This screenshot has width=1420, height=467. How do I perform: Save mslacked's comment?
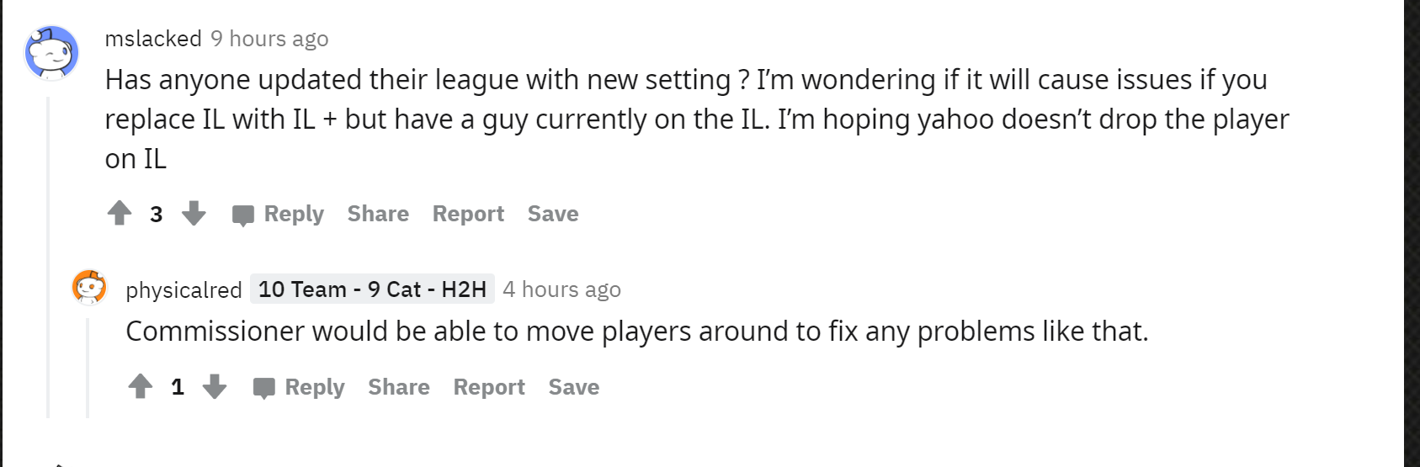[x=553, y=214]
